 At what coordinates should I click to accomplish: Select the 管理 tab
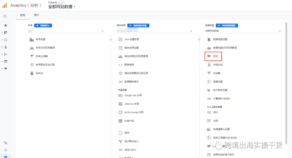[22, 15]
